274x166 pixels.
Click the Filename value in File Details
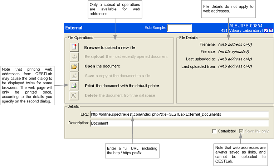[x=235, y=45]
